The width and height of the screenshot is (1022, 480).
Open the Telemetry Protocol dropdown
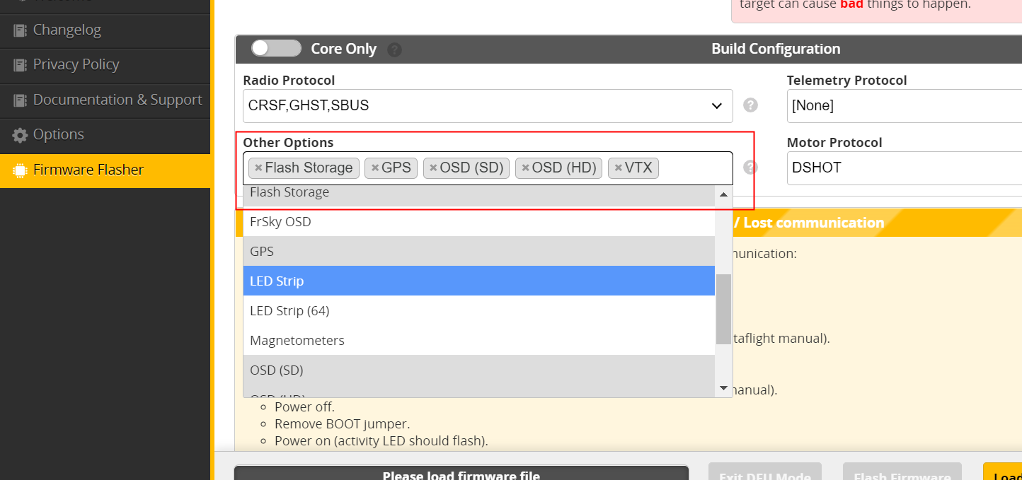coord(904,106)
